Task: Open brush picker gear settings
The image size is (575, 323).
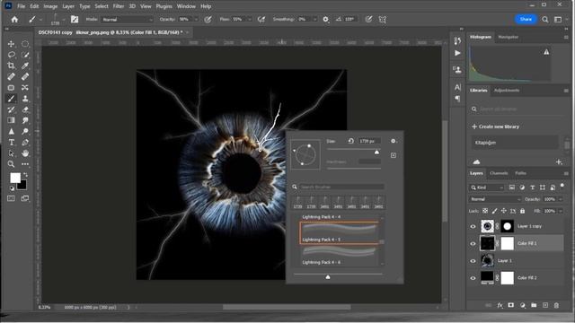Action: 394,141
